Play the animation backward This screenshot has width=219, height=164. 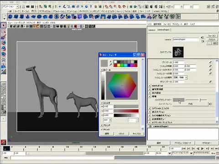pos(198,149)
